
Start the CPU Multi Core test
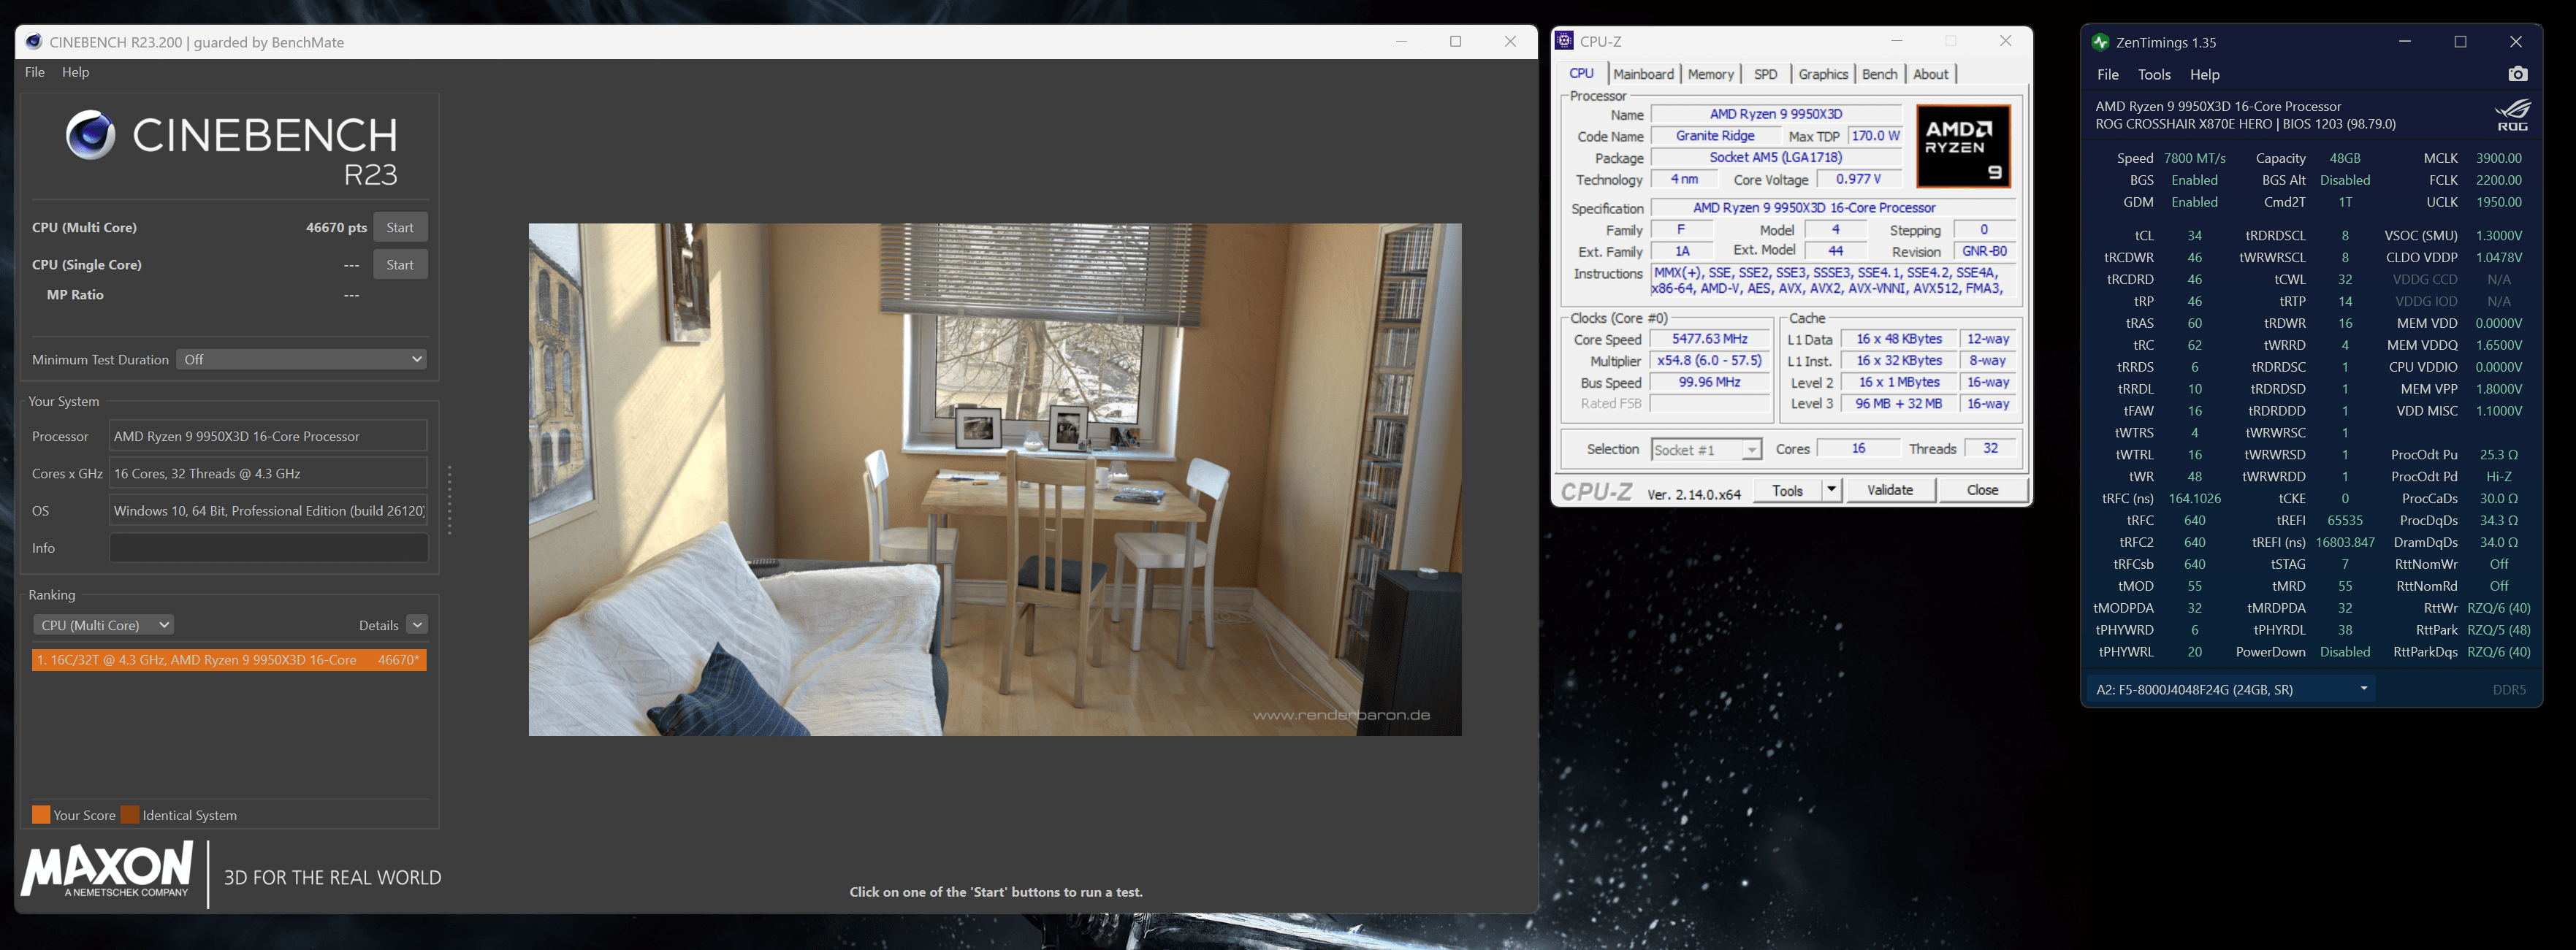point(400,227)
